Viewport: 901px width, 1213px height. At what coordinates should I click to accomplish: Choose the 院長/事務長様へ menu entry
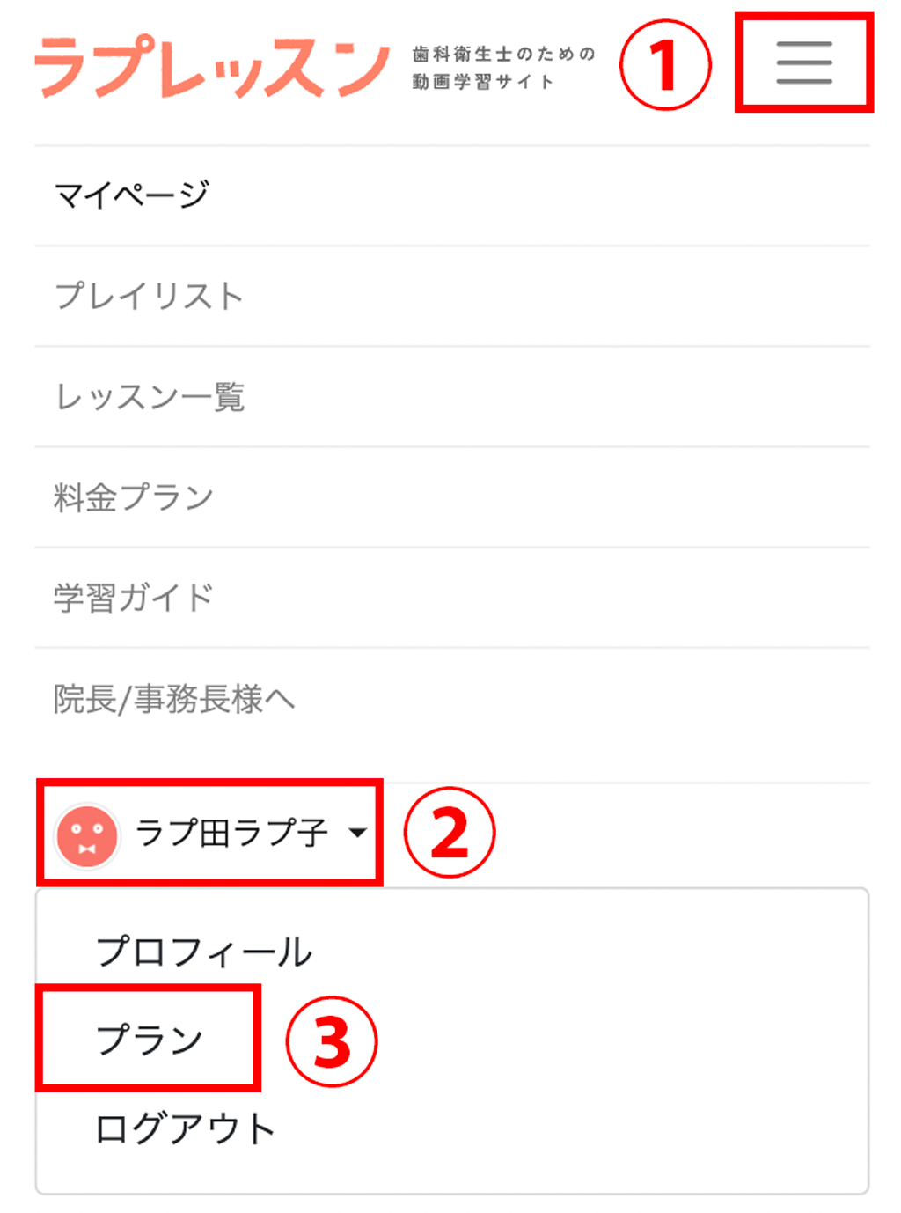[173, 699]
